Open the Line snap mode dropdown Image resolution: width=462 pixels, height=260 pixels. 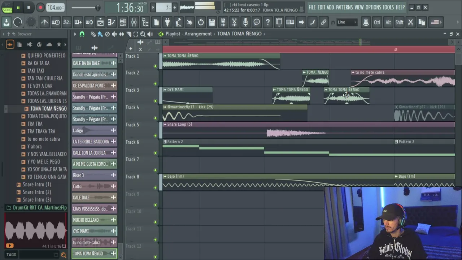click(x=346, y=22)
